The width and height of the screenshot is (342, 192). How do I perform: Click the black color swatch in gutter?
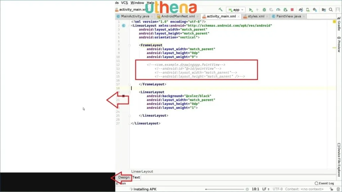click(x=124, y=96)
